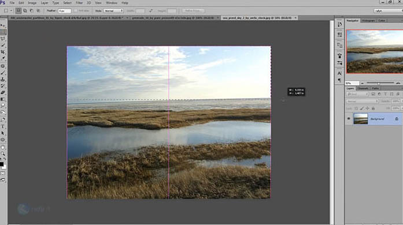Select the Clone Stamp tool
This screenshot has height=225, width=403.
click(x=3, y=79)
